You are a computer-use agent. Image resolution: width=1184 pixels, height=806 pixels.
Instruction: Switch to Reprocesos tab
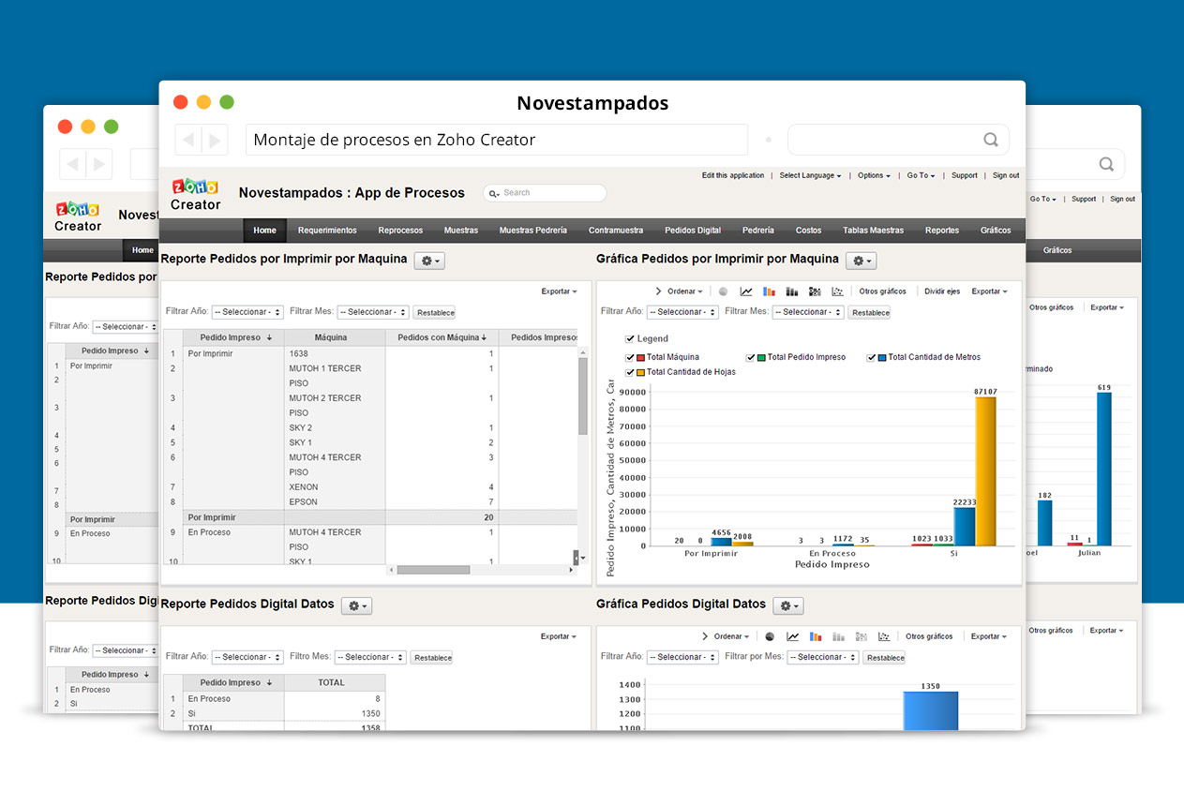[x=400, y=231]
